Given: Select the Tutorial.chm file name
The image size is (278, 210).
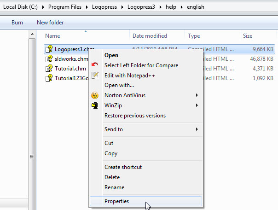Looking at the screenshot, I should tap(70, 69).
